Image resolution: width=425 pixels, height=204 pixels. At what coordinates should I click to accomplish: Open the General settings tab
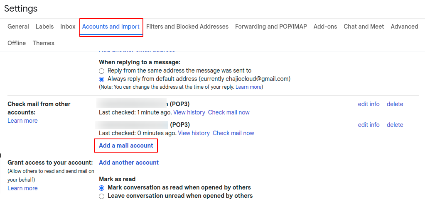coord(18,27)
